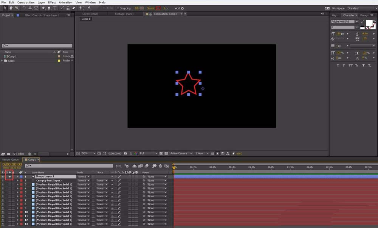
Task: Toggle the viewer lock on Composition tab
Action: (x=150, y=14)
